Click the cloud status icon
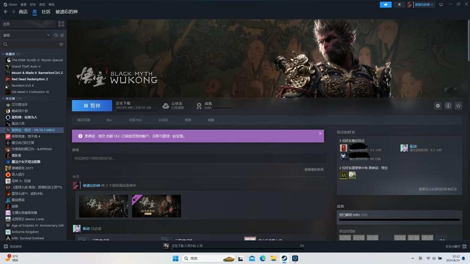 tap(165, 106)
